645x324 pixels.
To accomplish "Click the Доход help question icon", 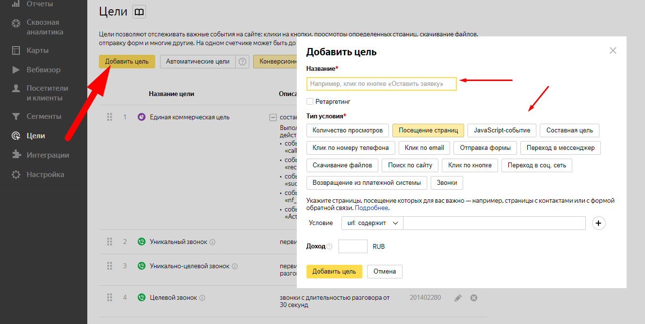I will pos(330,246).
